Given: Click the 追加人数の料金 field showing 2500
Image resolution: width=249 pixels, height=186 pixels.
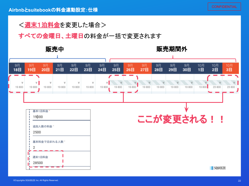Looking at the screenshot, I should click(x=61, y=132).
